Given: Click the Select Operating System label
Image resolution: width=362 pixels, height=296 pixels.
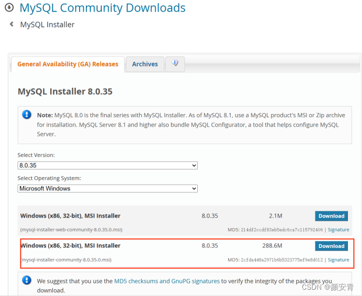Looking at the screenshot, I should [49, 178].
